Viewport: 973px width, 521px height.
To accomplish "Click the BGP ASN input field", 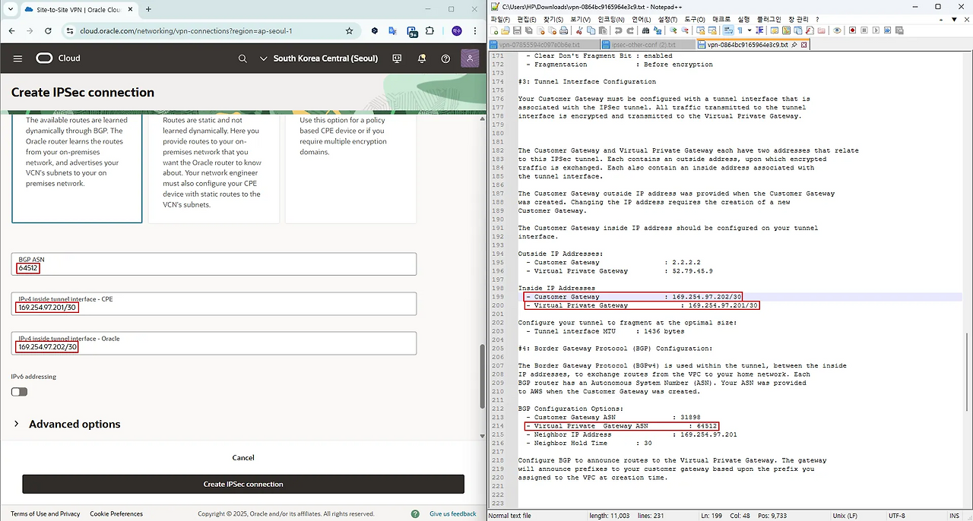I will 214,264.
